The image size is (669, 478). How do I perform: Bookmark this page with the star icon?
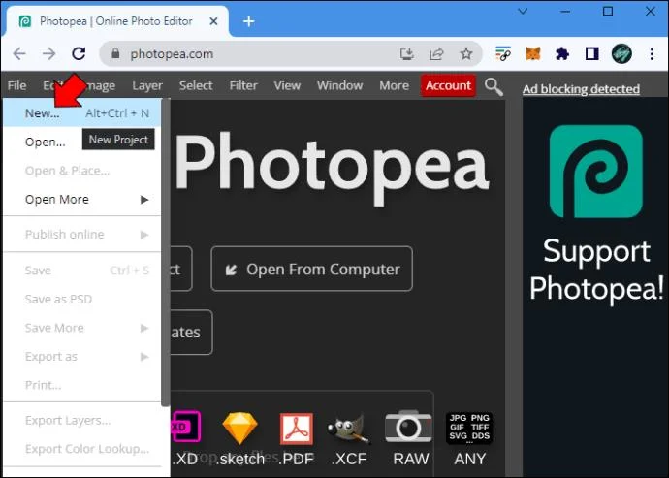[x=466, y=53]
